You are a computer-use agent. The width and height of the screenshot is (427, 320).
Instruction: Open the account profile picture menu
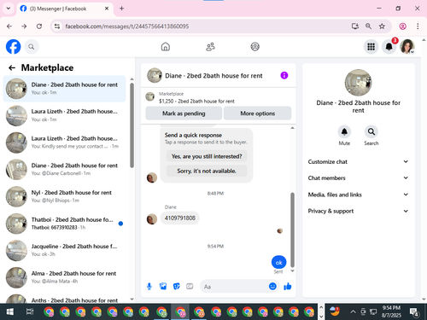coord(407,47)
